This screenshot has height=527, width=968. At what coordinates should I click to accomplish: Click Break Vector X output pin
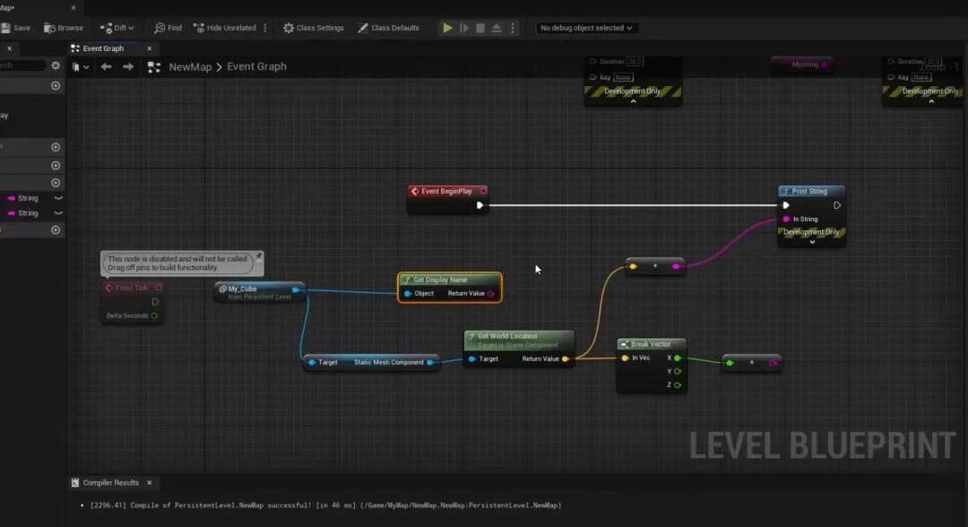(678, 358)
